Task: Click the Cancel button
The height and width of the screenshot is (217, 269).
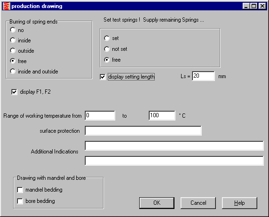Action: pyautogui.click(x=198, y=203)
